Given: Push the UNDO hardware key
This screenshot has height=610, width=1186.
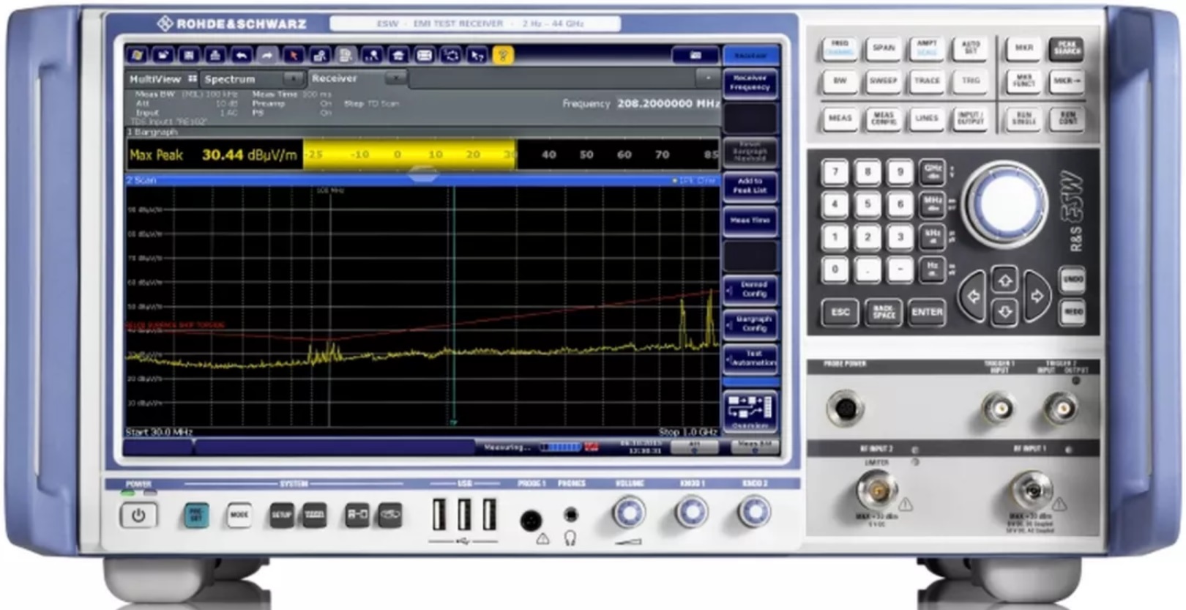Looking at the screenshot, I should 1073,280.
